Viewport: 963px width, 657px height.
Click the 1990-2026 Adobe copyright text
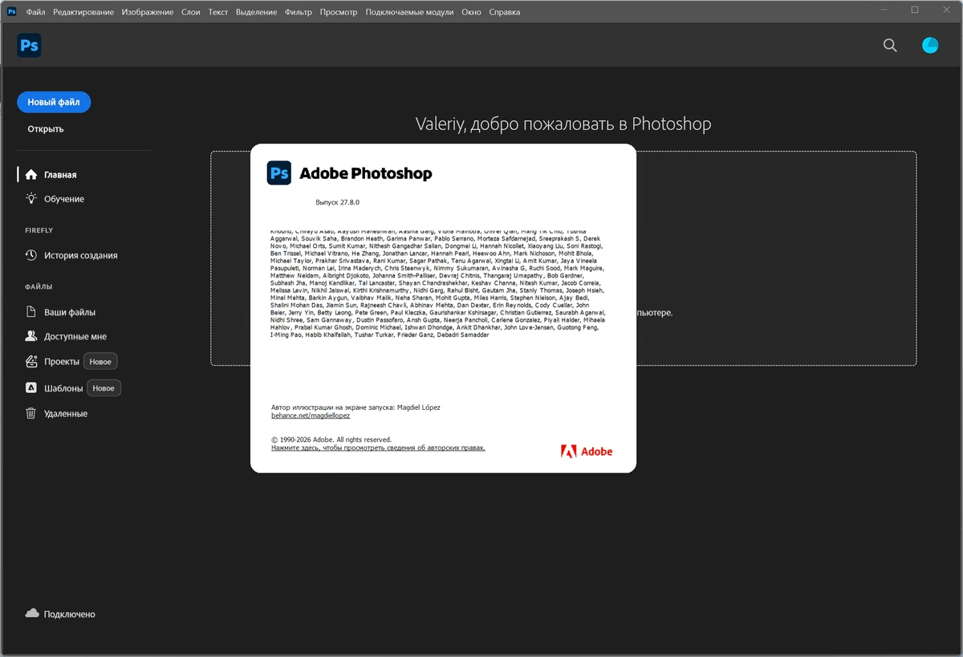[x=331, y=440]
